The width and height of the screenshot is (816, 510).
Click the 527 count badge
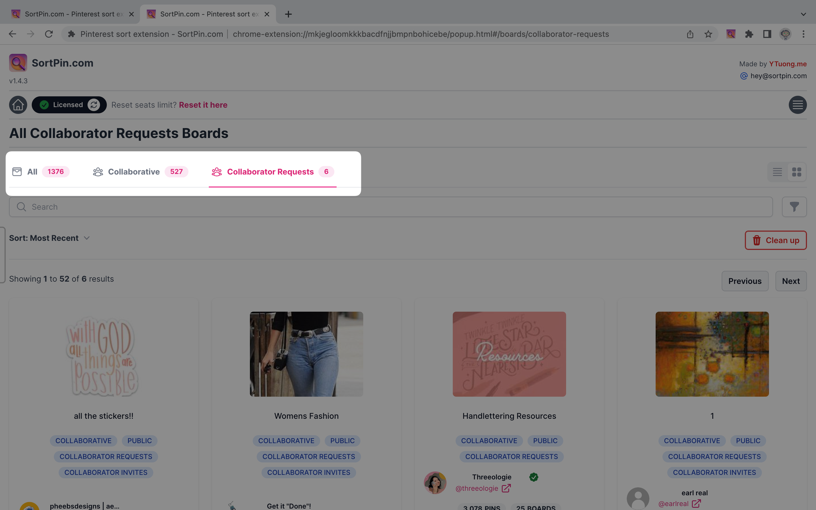[x=177, y=172]
